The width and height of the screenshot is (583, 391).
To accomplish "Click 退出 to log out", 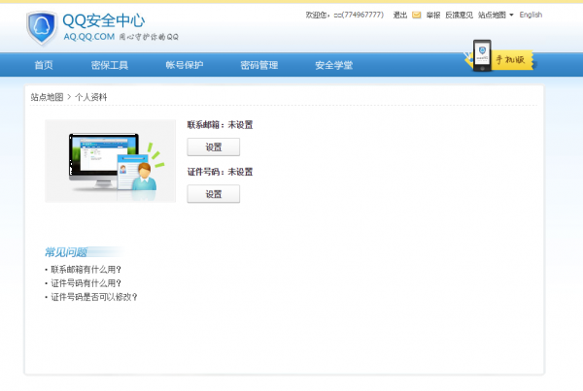I will 400,15.
